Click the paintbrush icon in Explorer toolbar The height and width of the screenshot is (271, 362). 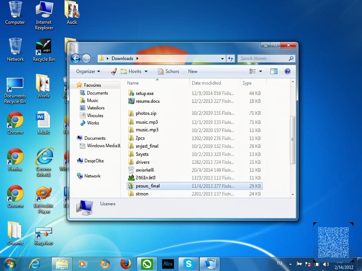[x=114, y=72]
